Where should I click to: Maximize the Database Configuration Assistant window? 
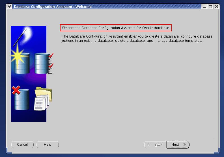point(210,6)
